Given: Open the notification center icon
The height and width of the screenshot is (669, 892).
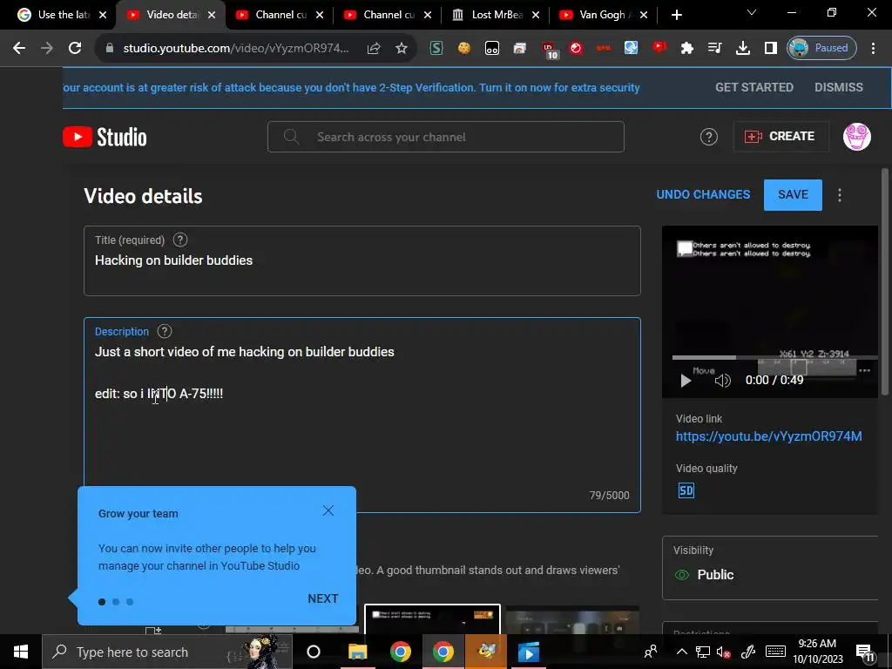Looking at the screenshot, I should (865, 653).
